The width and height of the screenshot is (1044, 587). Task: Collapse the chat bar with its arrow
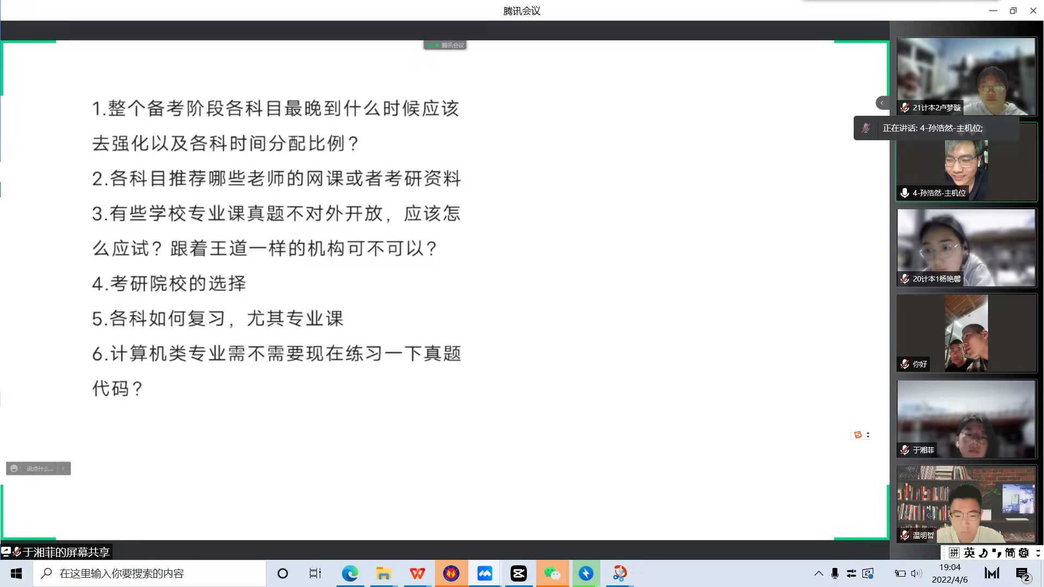64,469
